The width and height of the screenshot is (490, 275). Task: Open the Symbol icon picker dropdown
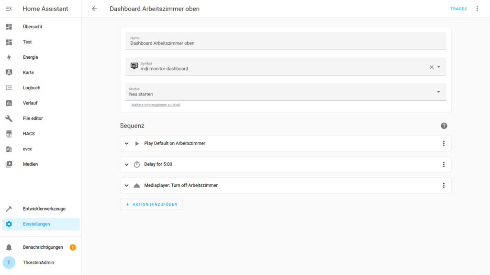(x=439, y=67)
